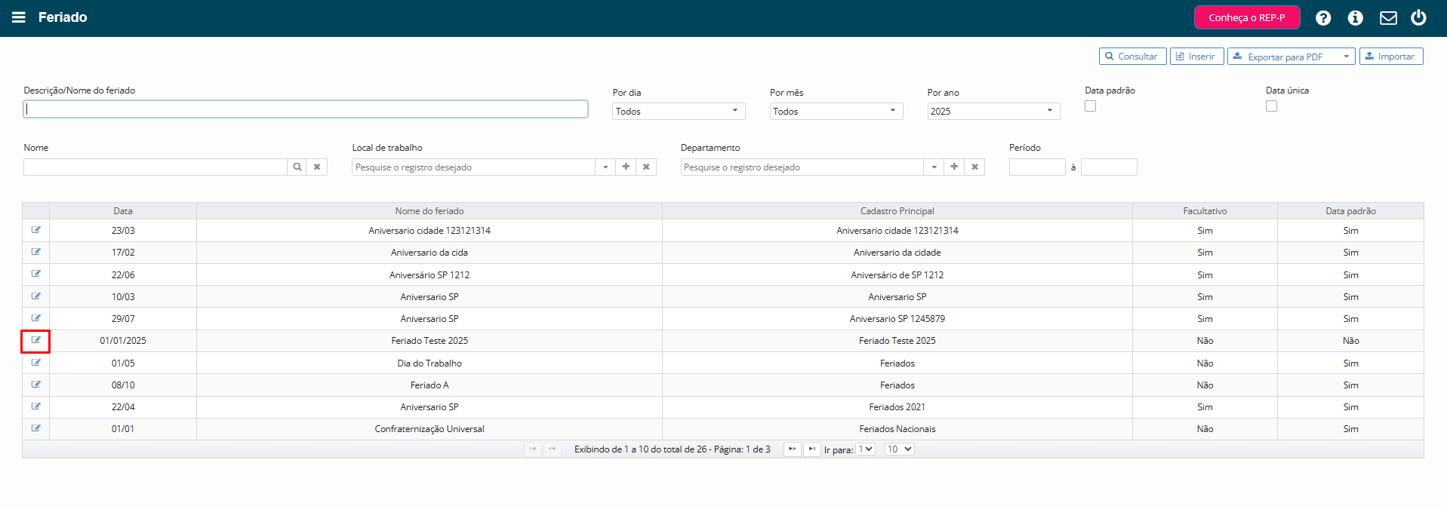Edit the 29/07 Aniversario SP row
Viewport: 1447px width, 509px height.
(x=36, y=318)
